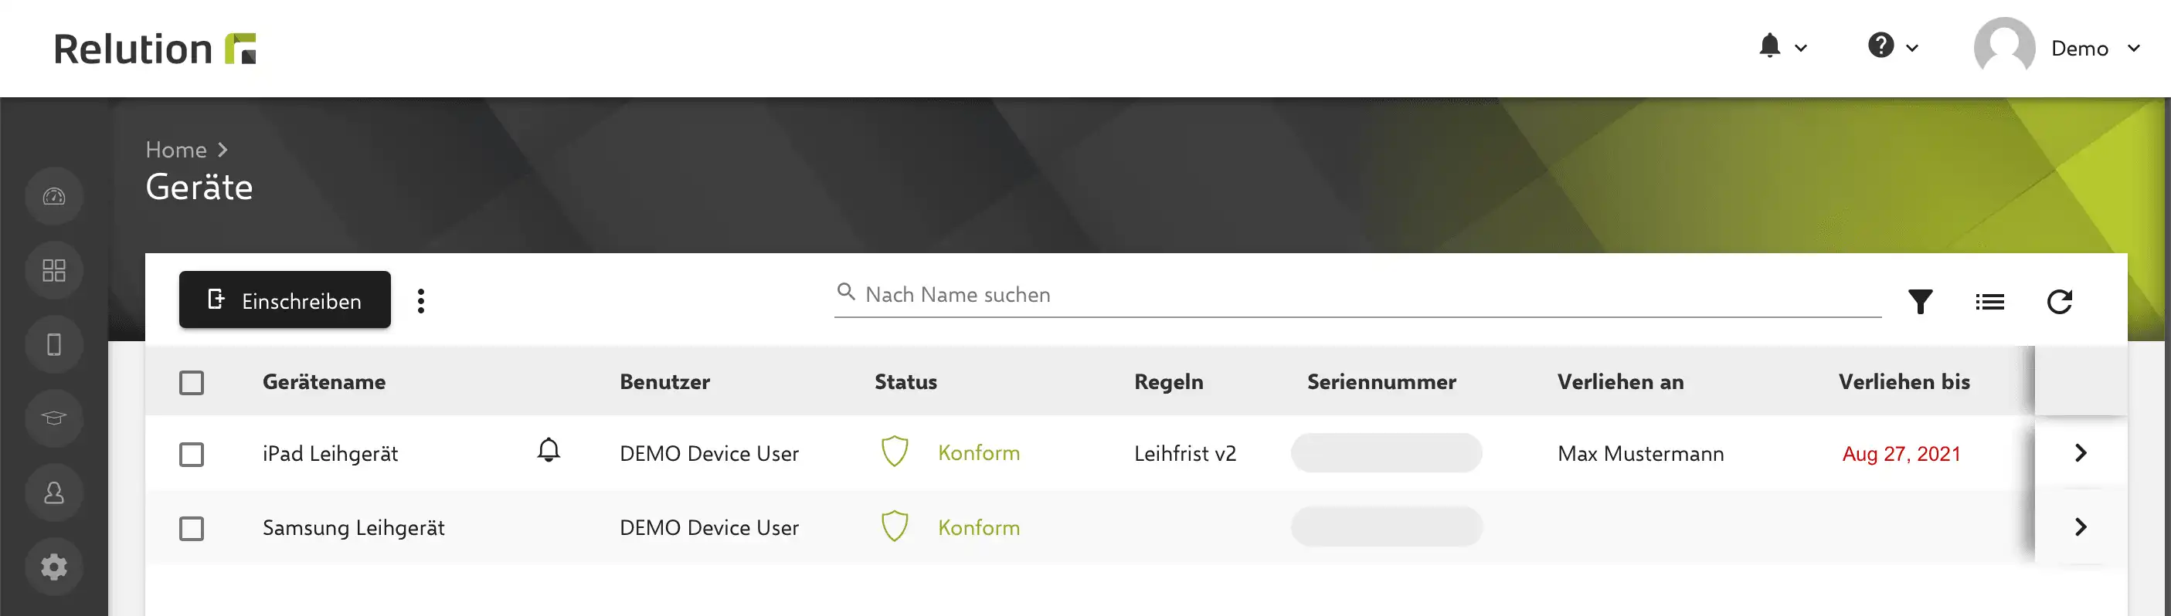Click the bell icon on iPad Leihgerät row
The height and width of the screenshot is (616, 2171).
[549, 450]
